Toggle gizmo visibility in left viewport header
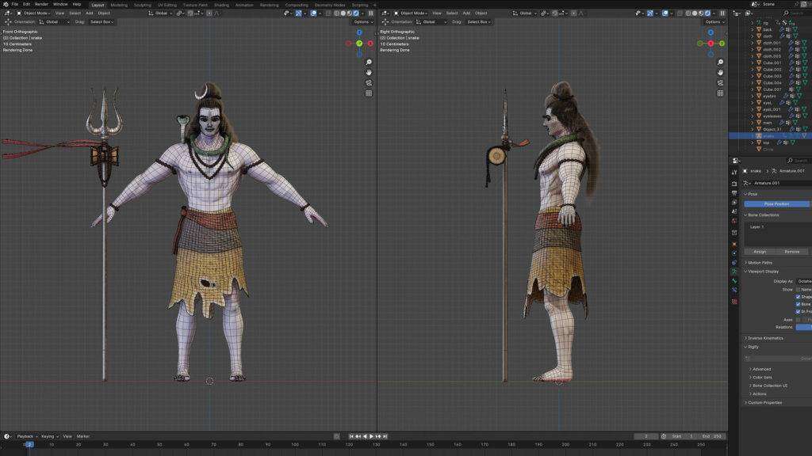812x456 pixels. (x=299, y=13)
